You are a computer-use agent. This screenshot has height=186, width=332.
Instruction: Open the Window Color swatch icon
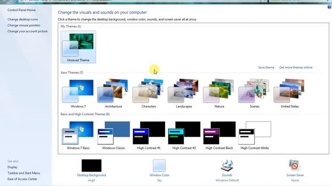point(159,165)
